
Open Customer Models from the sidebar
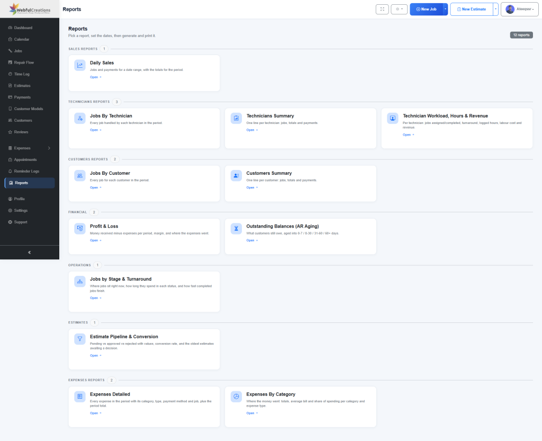(29, 109)
